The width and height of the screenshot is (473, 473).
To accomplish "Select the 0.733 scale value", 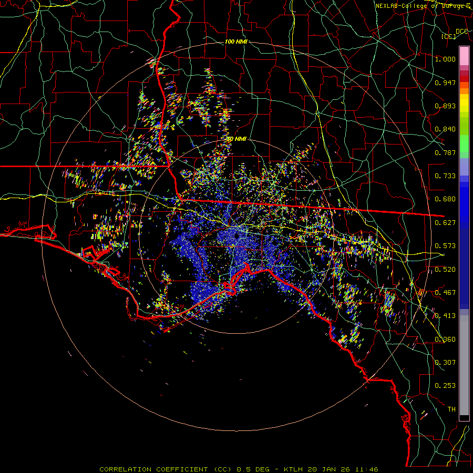I will click(445, 176).
